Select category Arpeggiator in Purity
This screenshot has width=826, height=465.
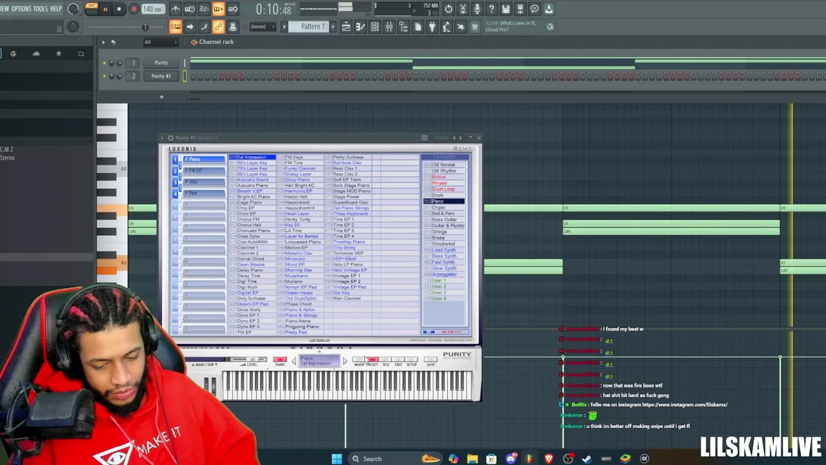pyautogui.click(x=444, y=274)
